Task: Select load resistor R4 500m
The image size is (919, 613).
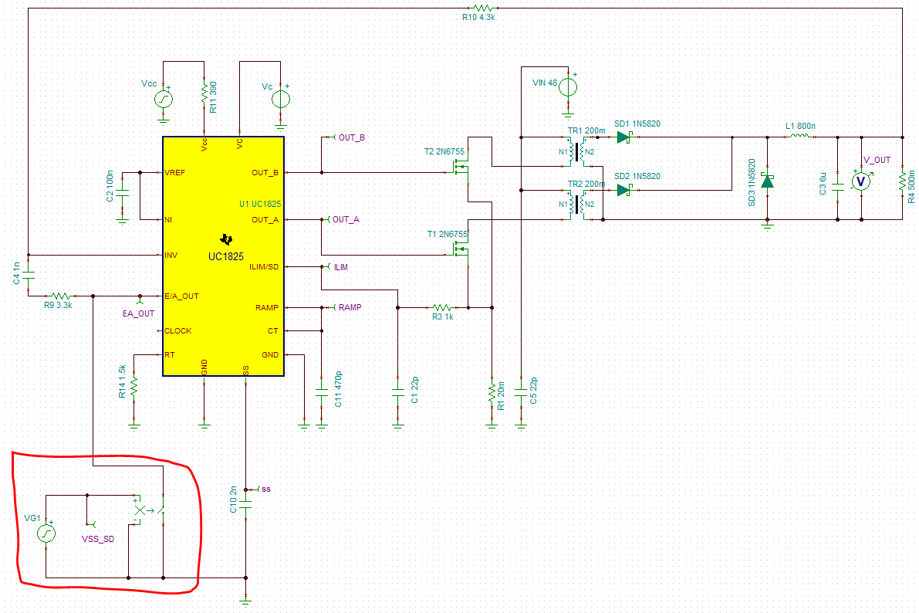Action: [903, 181]
